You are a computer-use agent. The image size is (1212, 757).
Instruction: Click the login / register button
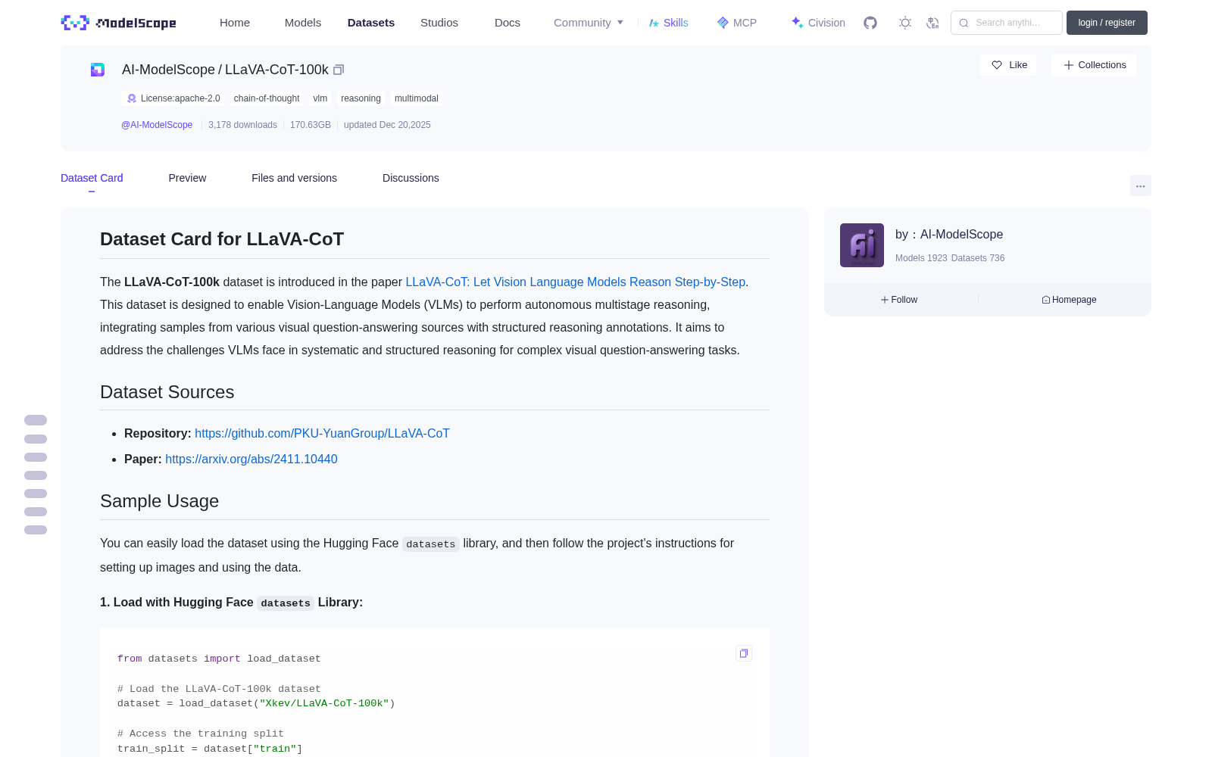tap(1107, 23)
